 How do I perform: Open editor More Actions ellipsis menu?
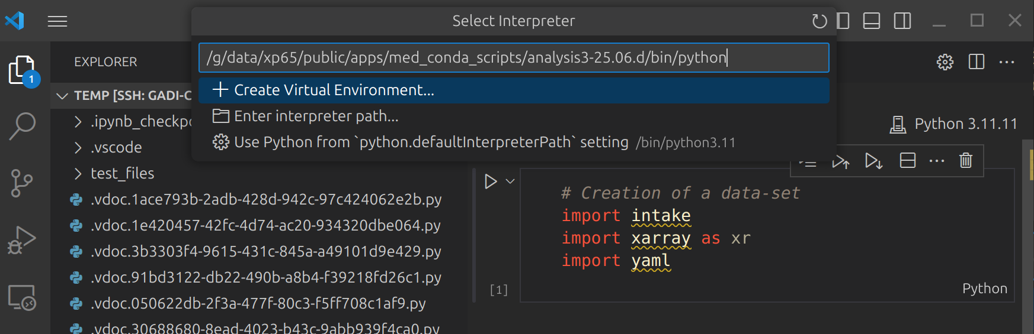point(1007,62)
